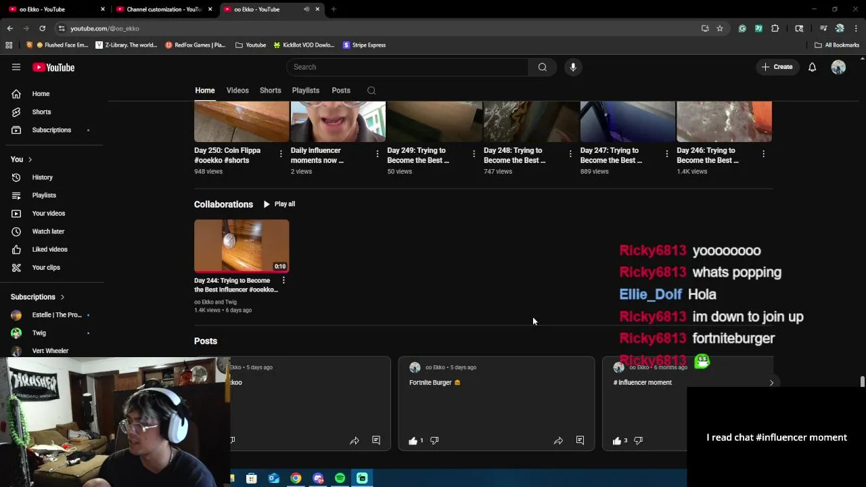This screenshot has height=487, width=866.
Task: Open the Chrome extensions puzzle menu
Action: [775, 28]
